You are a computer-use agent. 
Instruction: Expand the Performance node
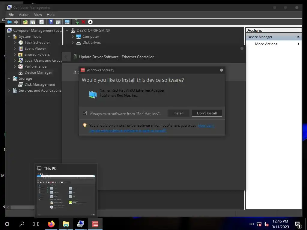(15, 66)
